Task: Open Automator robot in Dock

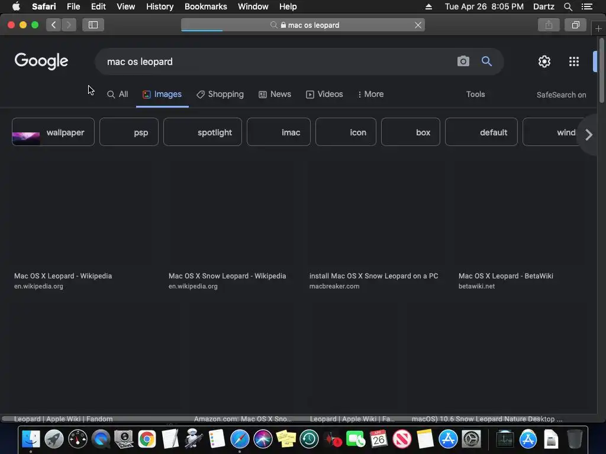Action: pos(194,439)
